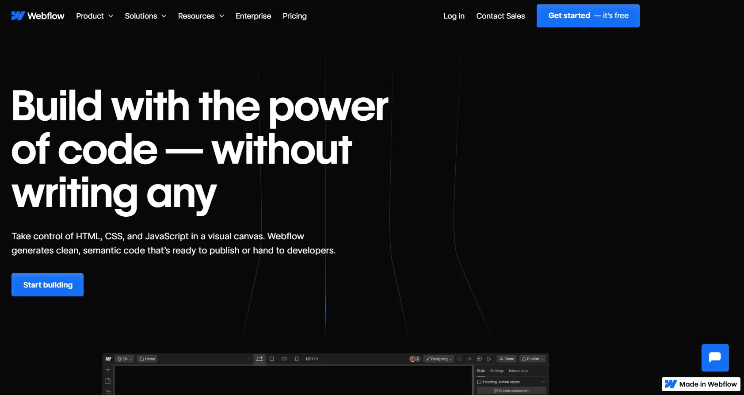Switch to the Interactions tab
Image resolution: width=744 pixels, height=395 pixels.
coord(519,371)
